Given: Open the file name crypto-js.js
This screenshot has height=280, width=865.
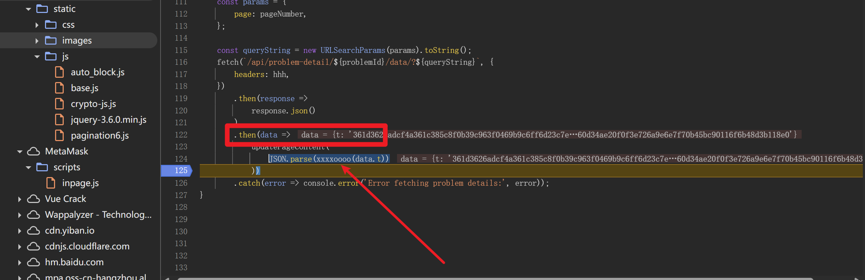Looking at the screenshot, I should (93, 104).
